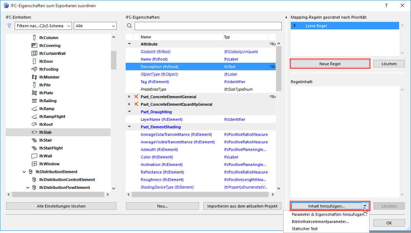Image resolution: width=411 pixels, height=233 pixels.
Task: Select the 'Name (IfcRoot)' property row
Action: pos(200,59)
